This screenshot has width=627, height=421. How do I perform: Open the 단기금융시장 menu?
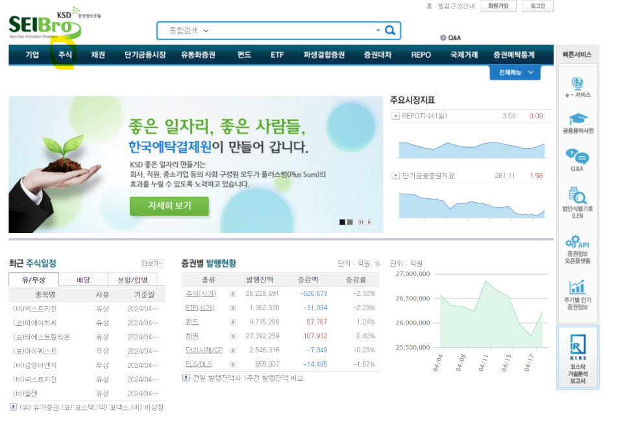tap(145, 54)
